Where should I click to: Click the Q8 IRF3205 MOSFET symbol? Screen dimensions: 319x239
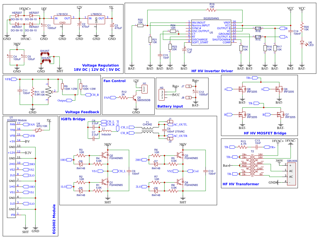tap(242, 89)
